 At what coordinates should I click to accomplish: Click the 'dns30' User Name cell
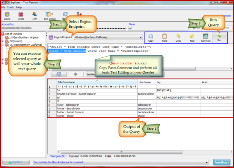147,116
